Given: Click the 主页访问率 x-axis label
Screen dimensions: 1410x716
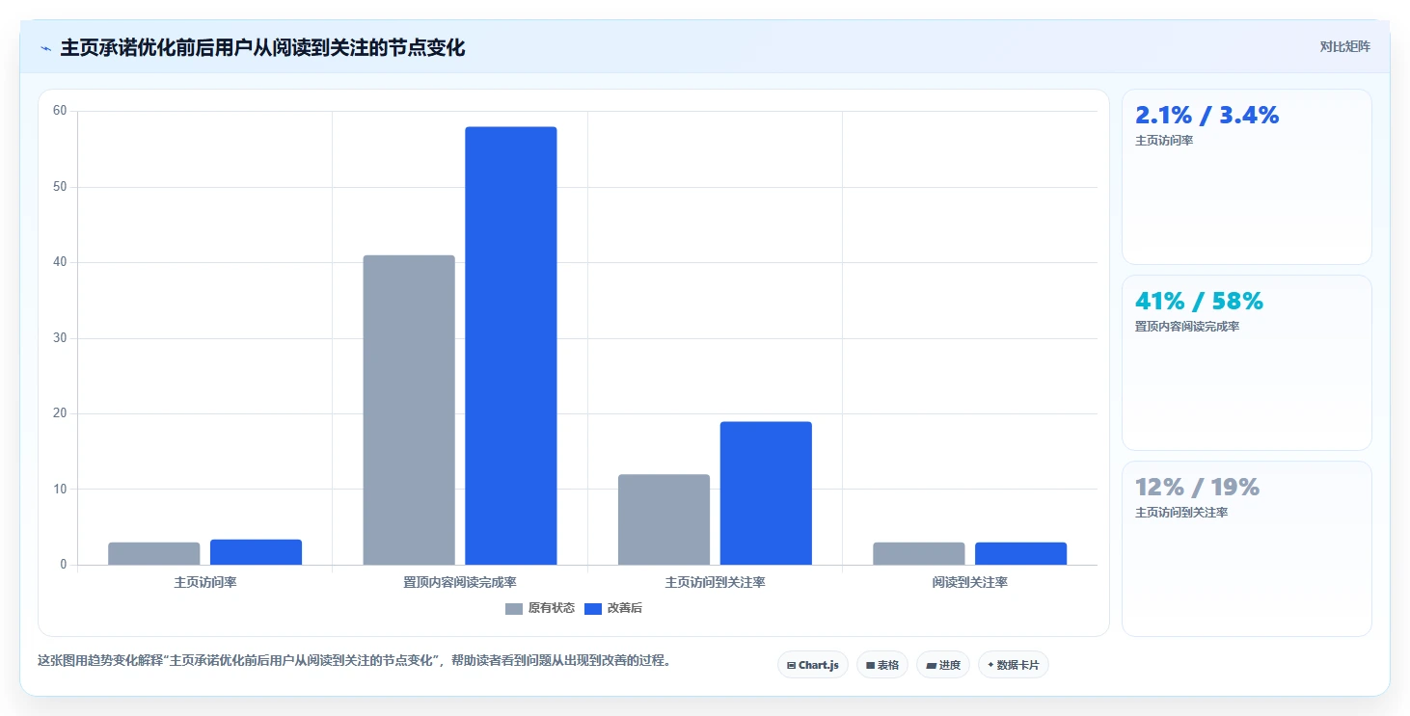Looking at the screenshot, I should [x=205, y=583].
